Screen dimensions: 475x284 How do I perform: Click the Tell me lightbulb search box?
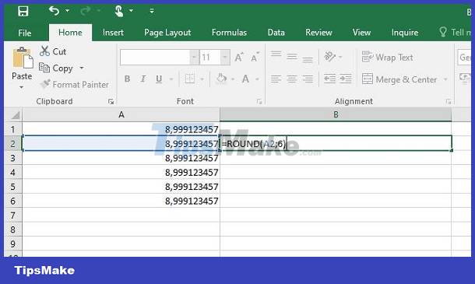click(455, 32)
